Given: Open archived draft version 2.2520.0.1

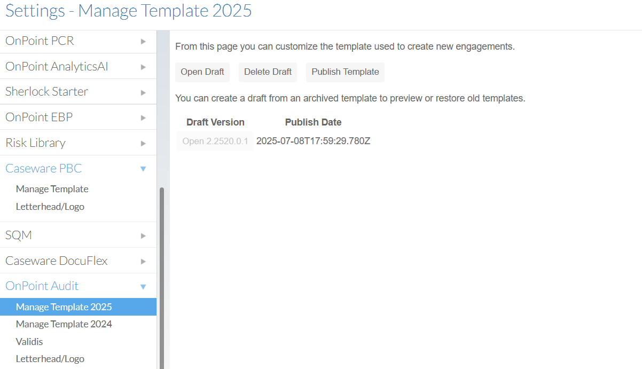Looking at the screenshot, I should 215,142.
